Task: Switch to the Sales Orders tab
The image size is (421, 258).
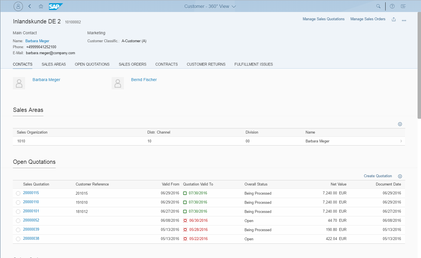Action: click(133, 64)
